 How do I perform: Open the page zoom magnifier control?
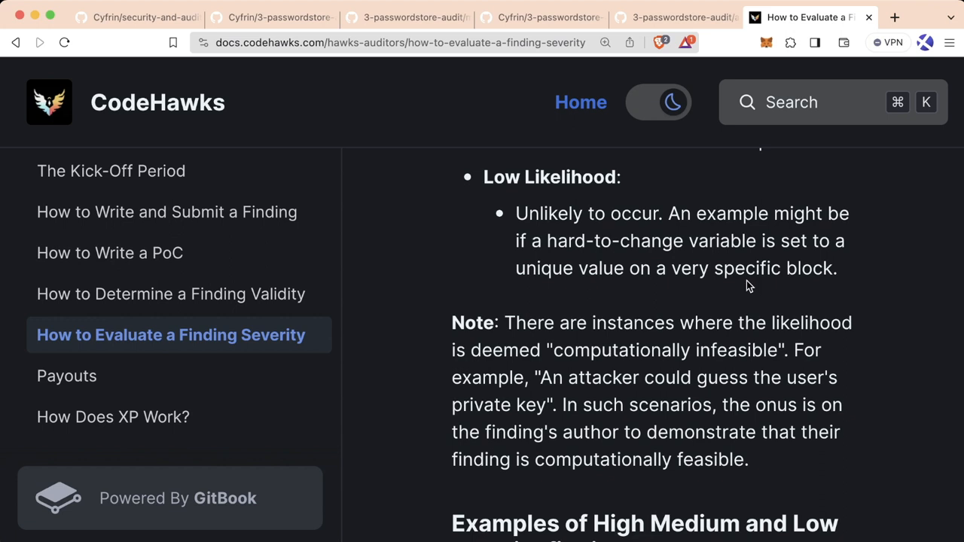(605, 42)
